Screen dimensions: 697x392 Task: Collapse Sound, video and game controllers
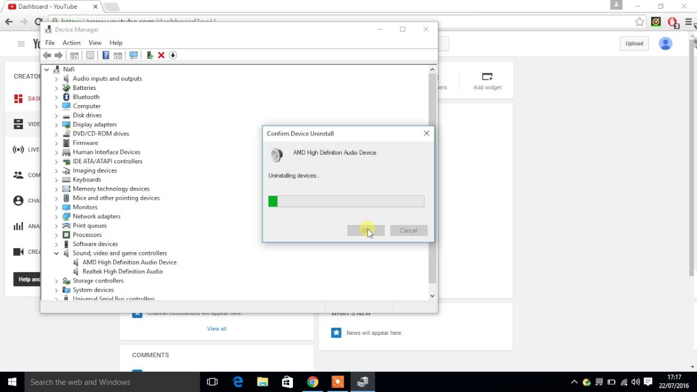[56, 253]
